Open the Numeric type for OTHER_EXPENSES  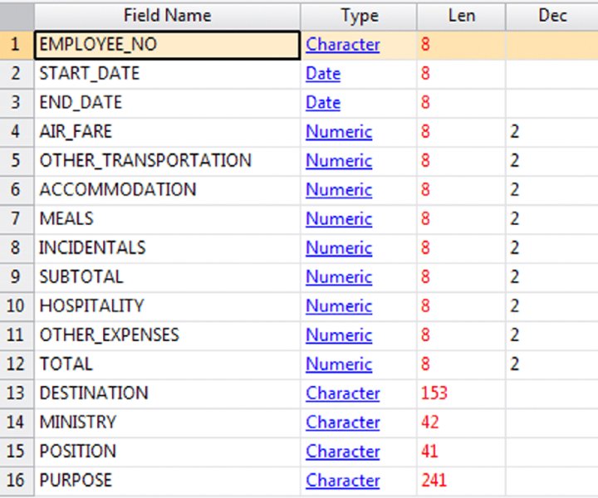[x=339, y=335]
